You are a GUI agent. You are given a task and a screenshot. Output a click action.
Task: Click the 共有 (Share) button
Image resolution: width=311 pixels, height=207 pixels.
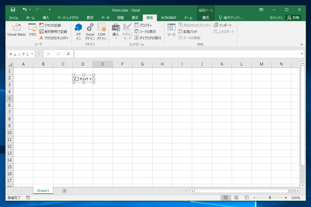tap(293, 18)
